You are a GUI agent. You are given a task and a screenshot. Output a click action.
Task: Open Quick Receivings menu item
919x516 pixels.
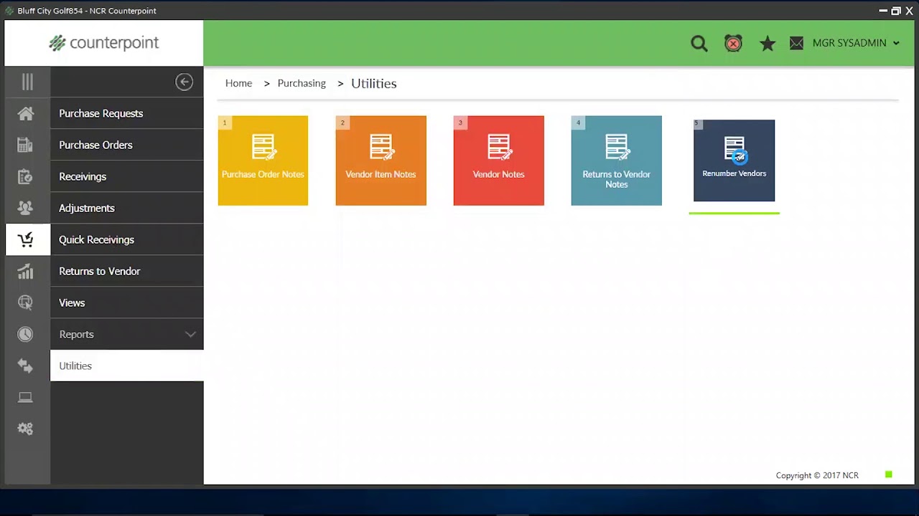127,239
